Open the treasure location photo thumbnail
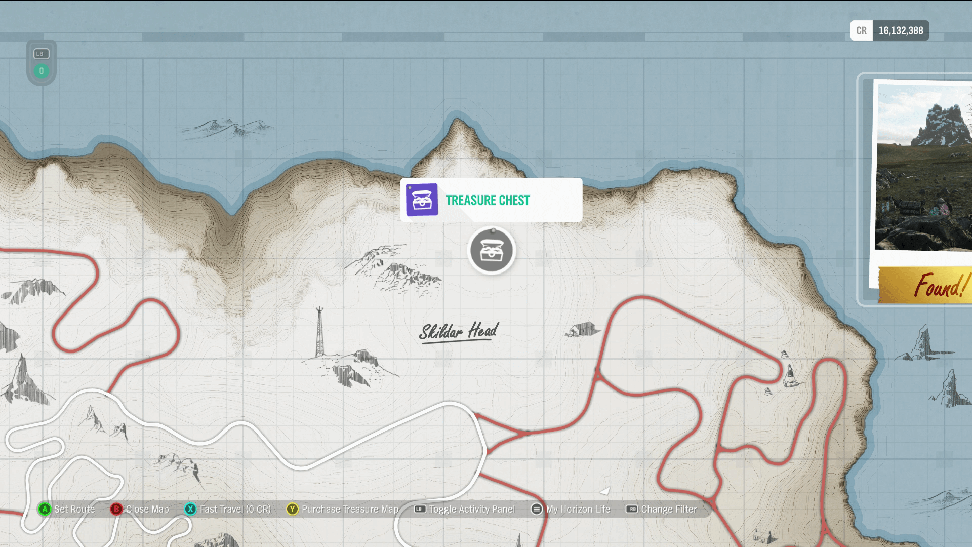The height and width of the screenshot is (547, 972). (924, 167)
